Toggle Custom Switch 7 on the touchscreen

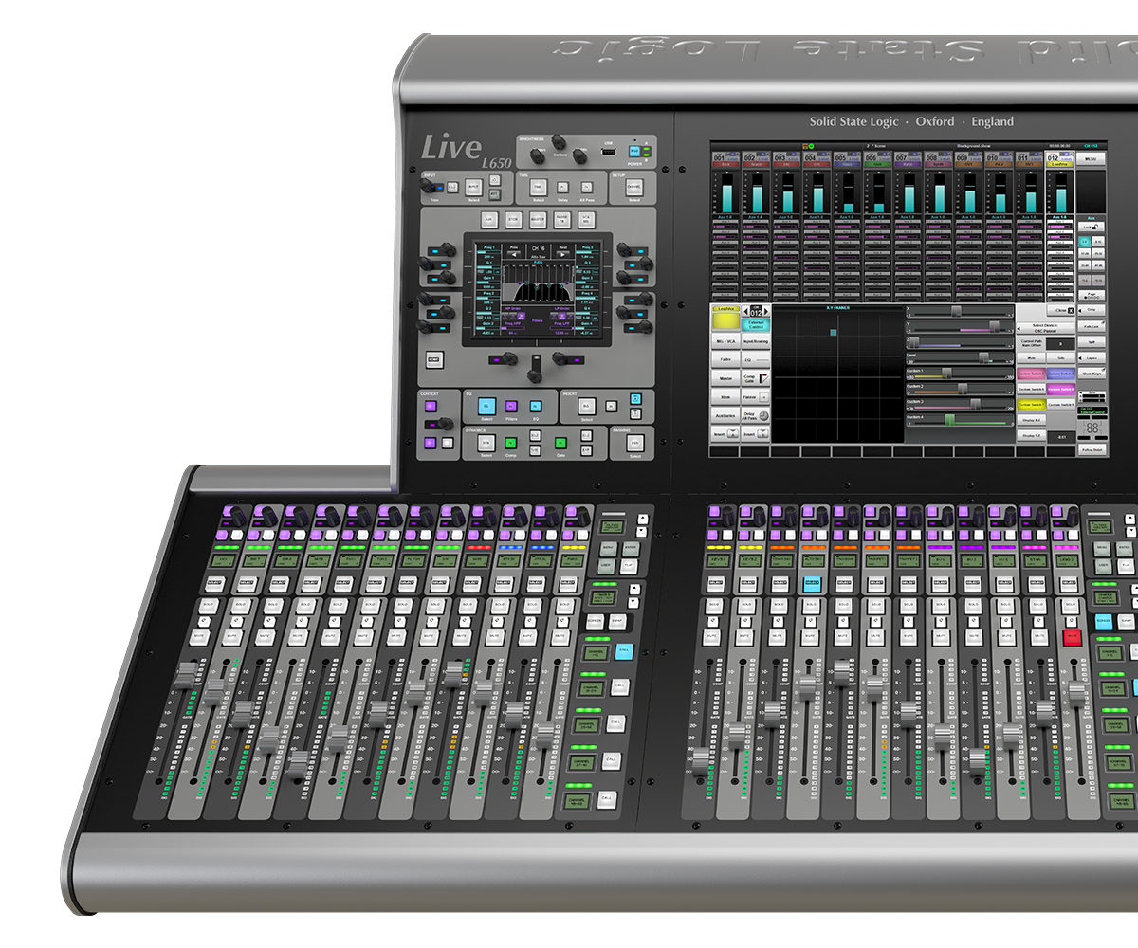[1031, 404]
